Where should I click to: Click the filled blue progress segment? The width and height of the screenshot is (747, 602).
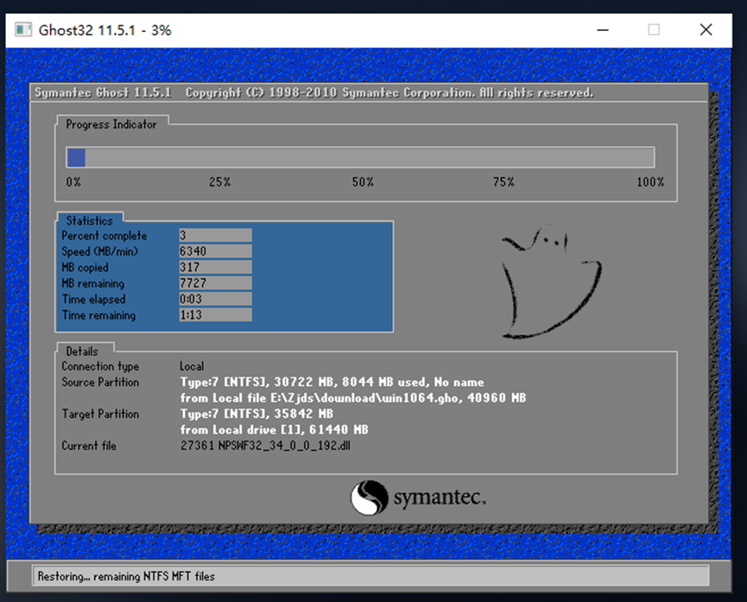point(76,157)
